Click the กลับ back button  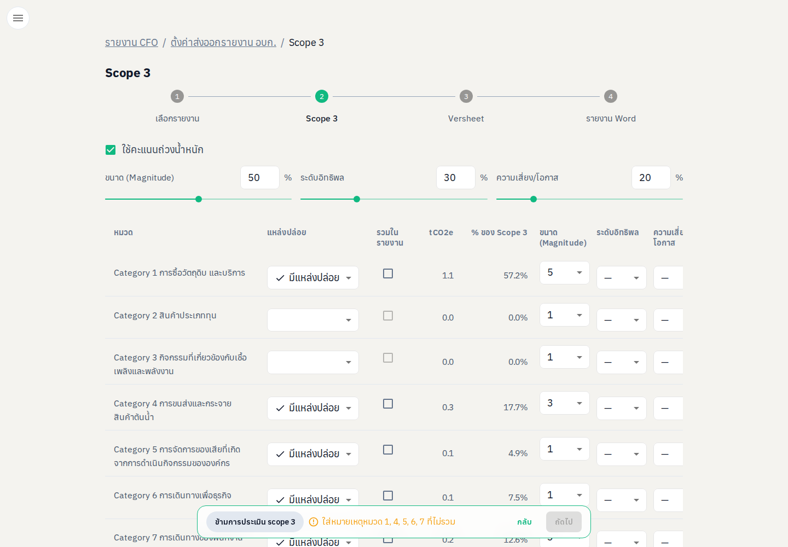[x=524, y=522]
